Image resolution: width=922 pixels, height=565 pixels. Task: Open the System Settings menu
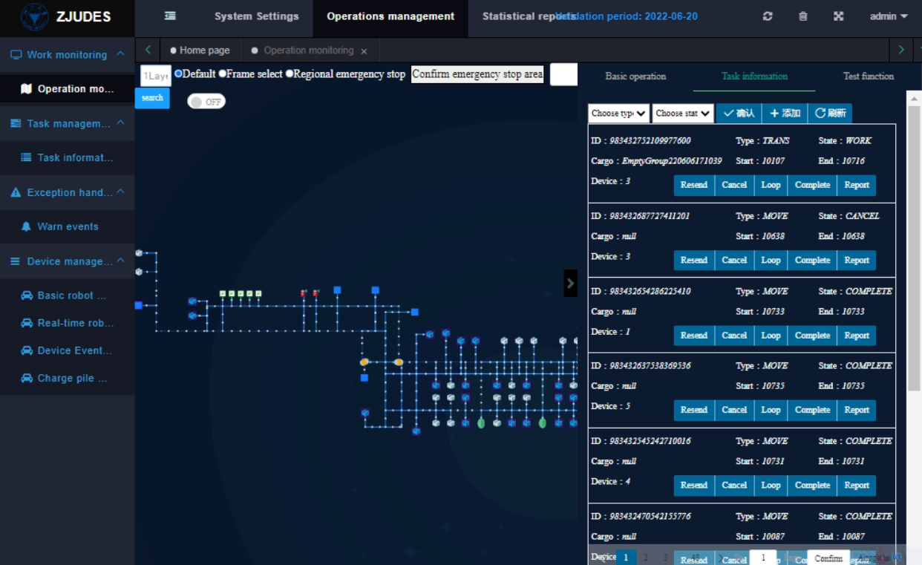pyautogui.click(x=256, y=16)
